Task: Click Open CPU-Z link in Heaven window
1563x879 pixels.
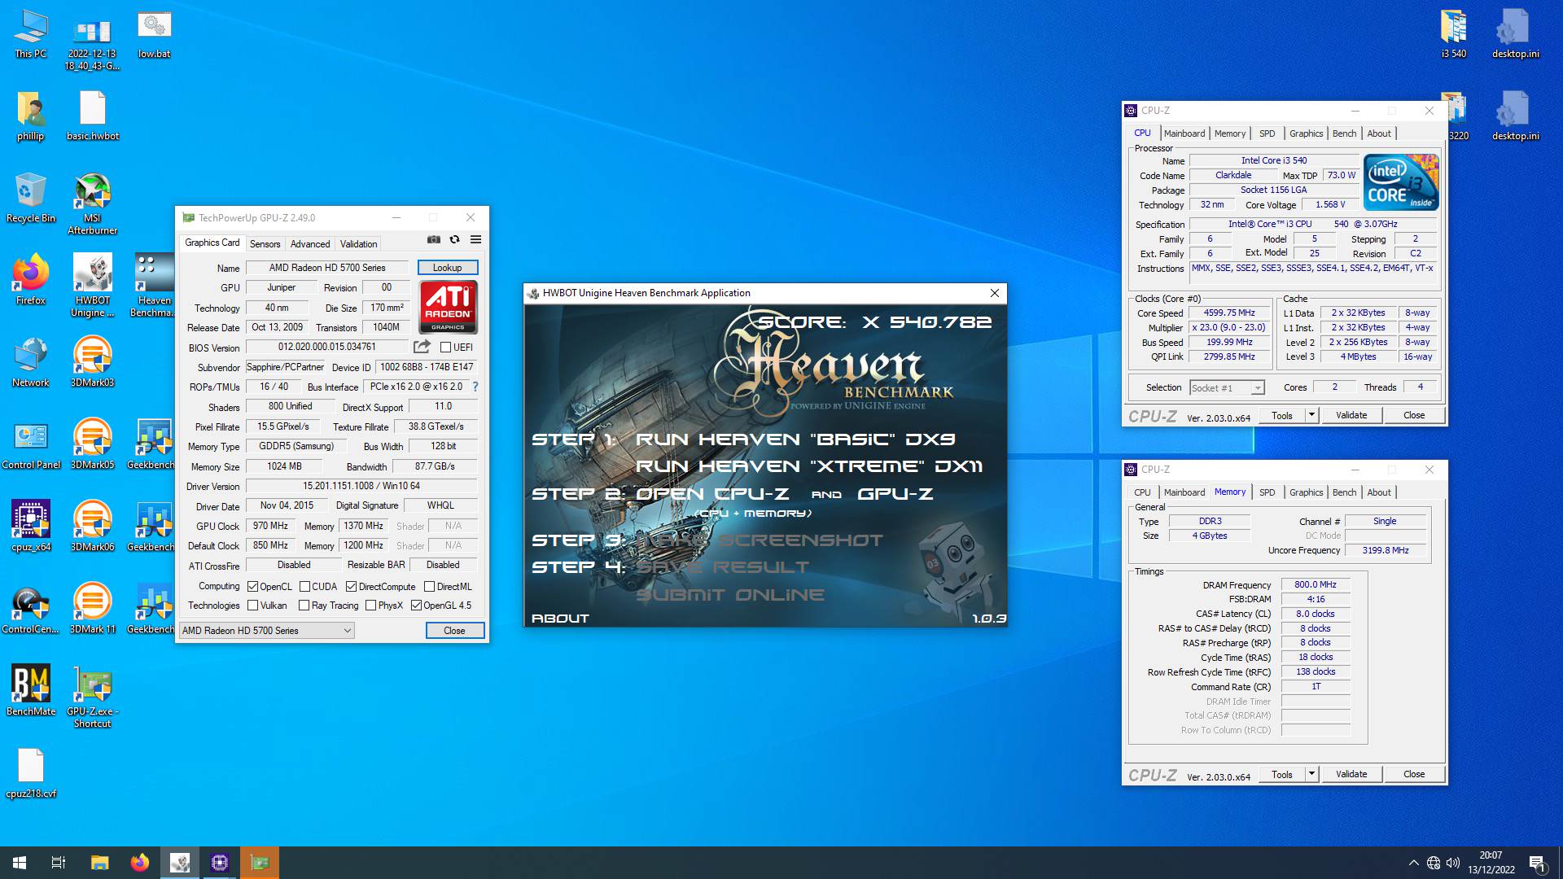Action: pos(712,494)
